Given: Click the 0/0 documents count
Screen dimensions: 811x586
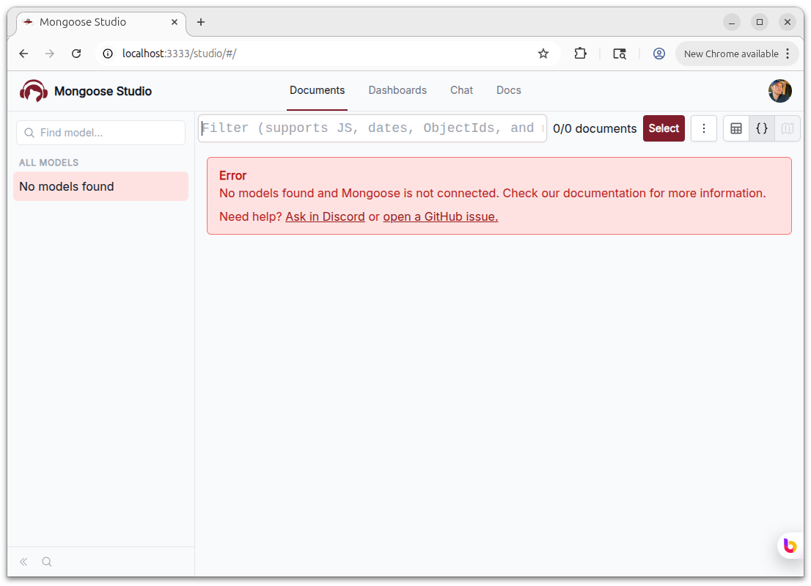Looking at the screenshot, I should (594, 129).
